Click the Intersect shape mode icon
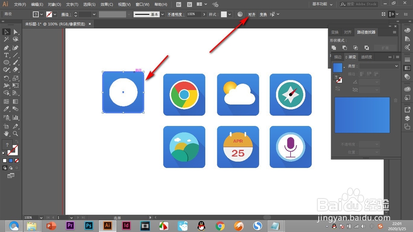Viewport: 413px width, 232px height. coord(355,47)
